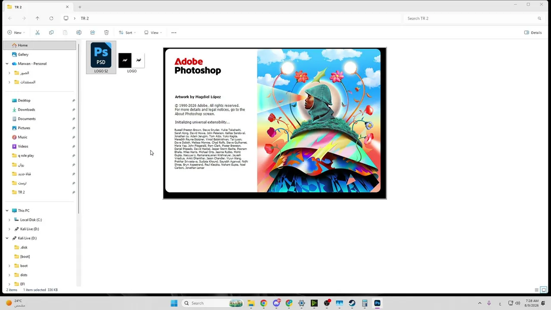Image resolution: width=551 pixels, height=310 pixels.
Task: Click the Rename icon in toolbar
Action: pyautogui.click(x=79, y=33)
